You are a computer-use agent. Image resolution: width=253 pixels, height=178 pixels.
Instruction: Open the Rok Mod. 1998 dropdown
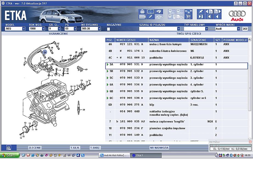point(43,29)
